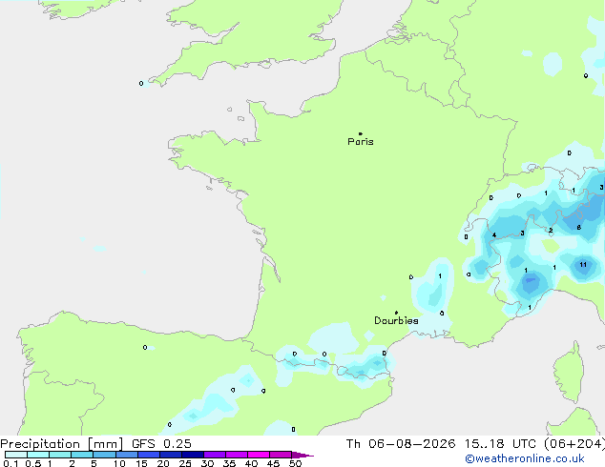Pick the palest 0.1–0.5 mm legend swatch
605x467 pixels.
(16, 455)
